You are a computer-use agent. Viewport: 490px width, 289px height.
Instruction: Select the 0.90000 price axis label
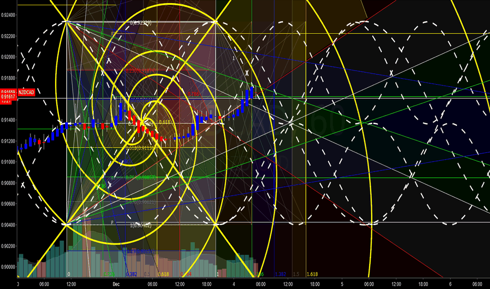click(8, 267)
